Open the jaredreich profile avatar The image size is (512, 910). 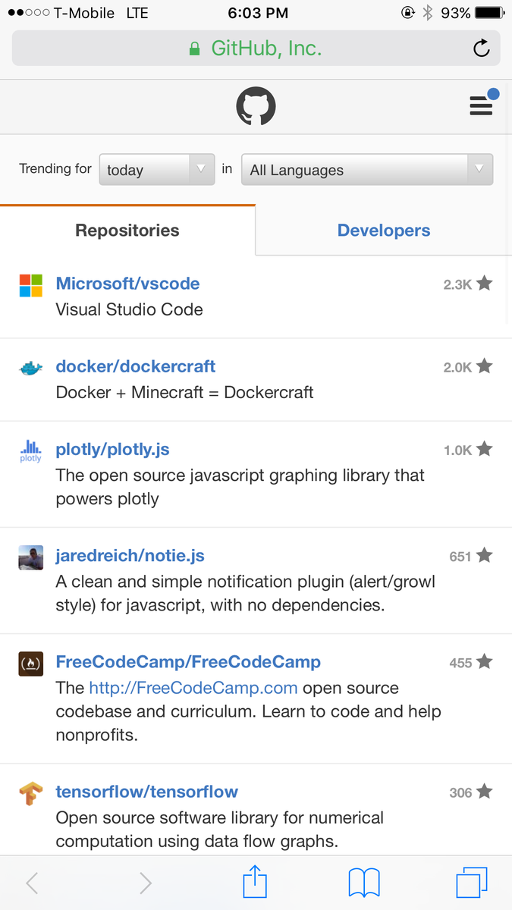[31, 557]
